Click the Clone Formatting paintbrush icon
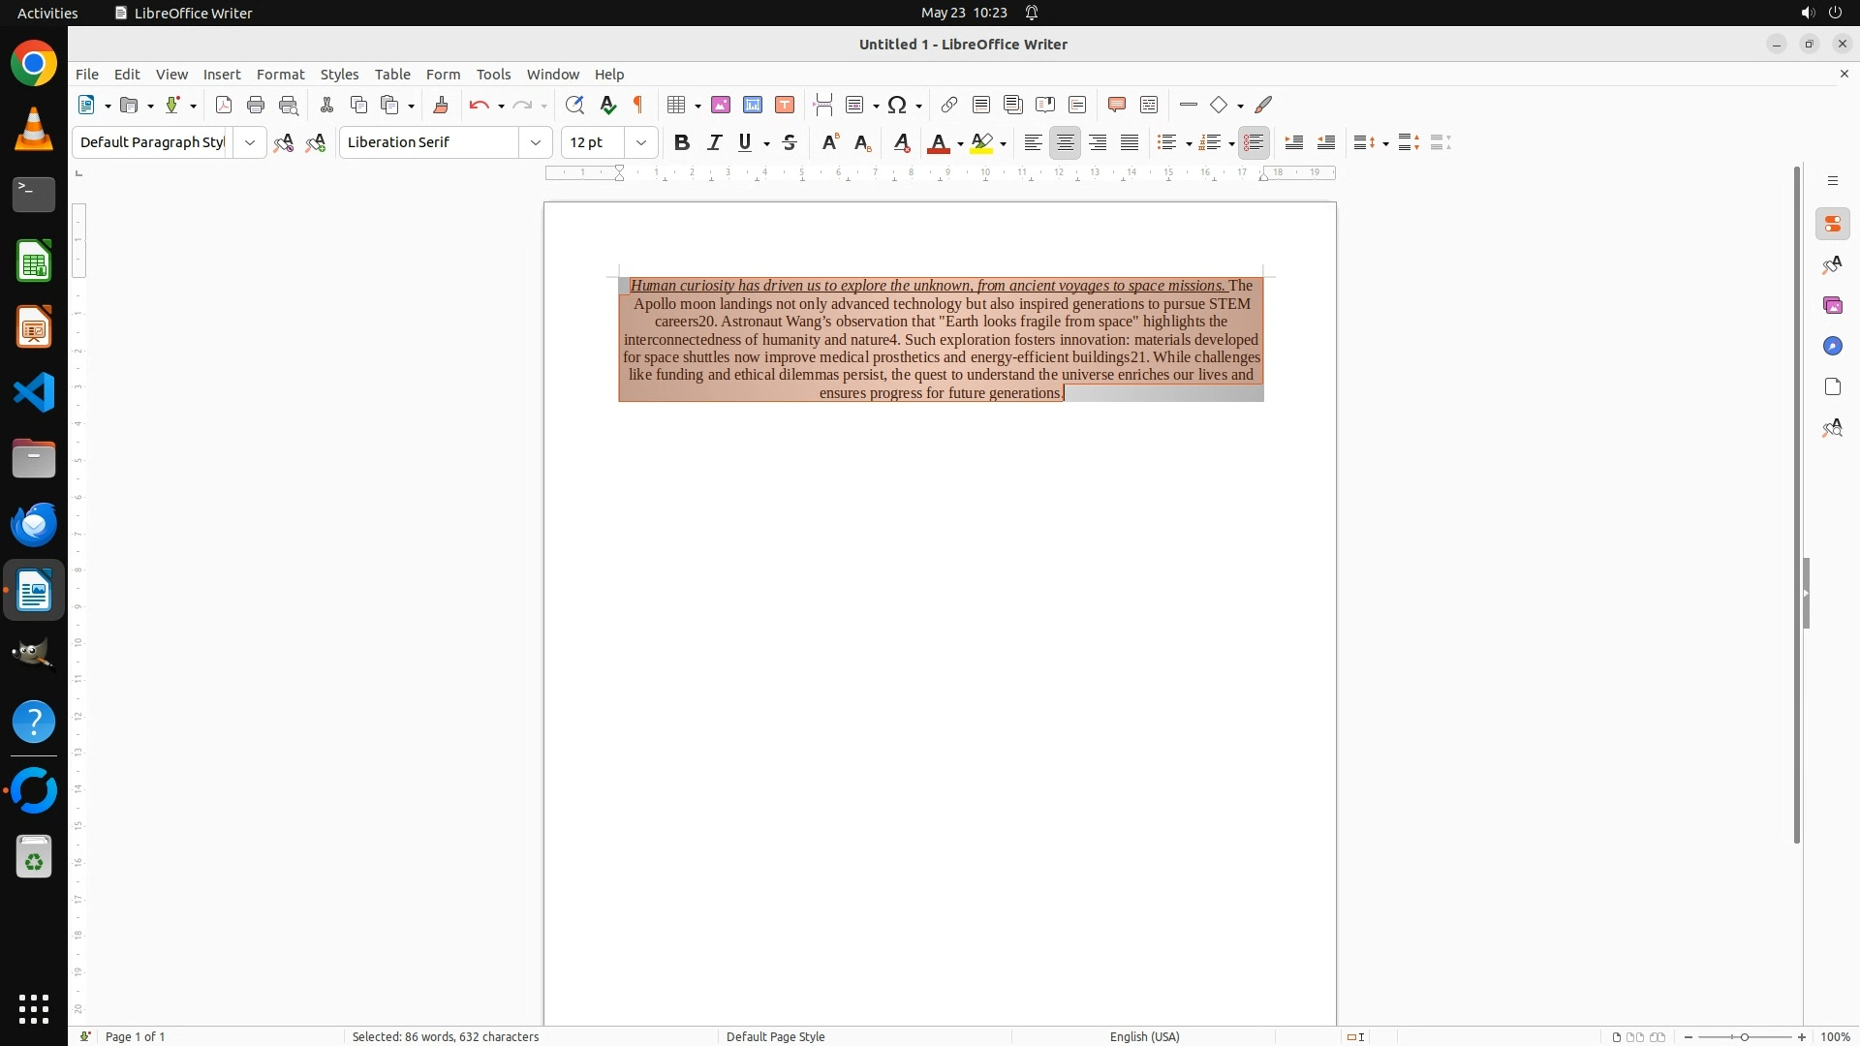The image size is (1860, 1046). 441,106
